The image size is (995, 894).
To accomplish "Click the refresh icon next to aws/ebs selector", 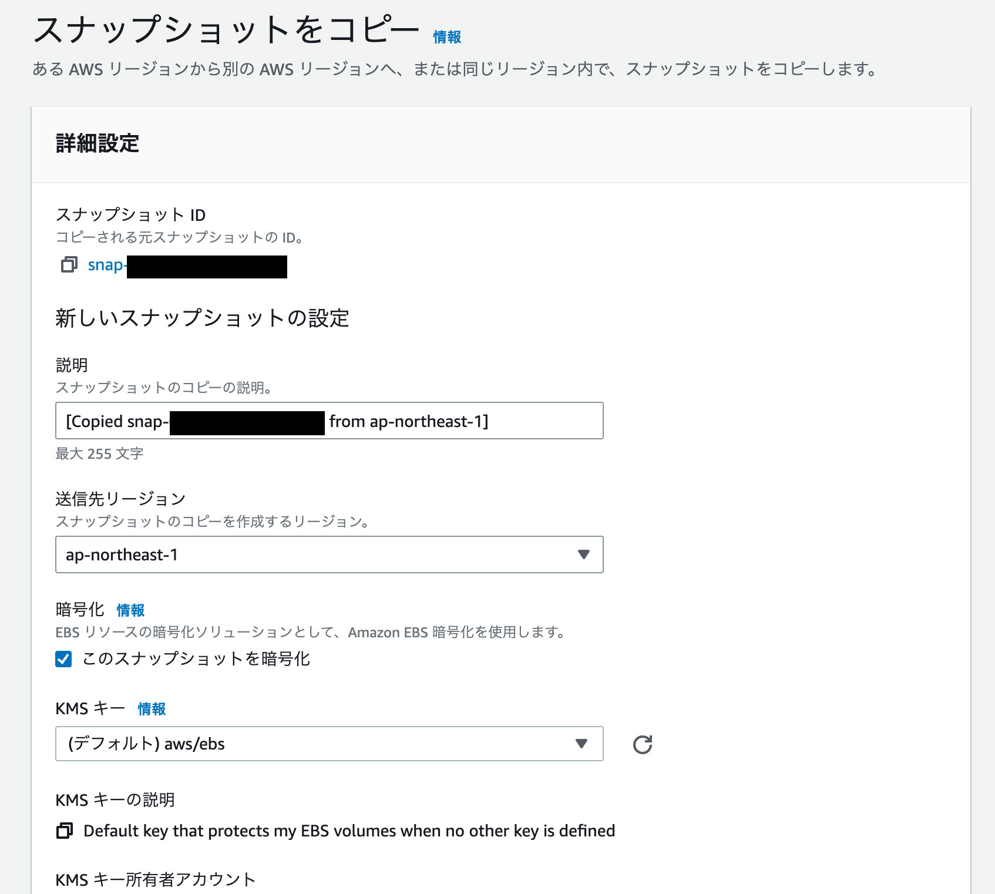I will (643, 744).
